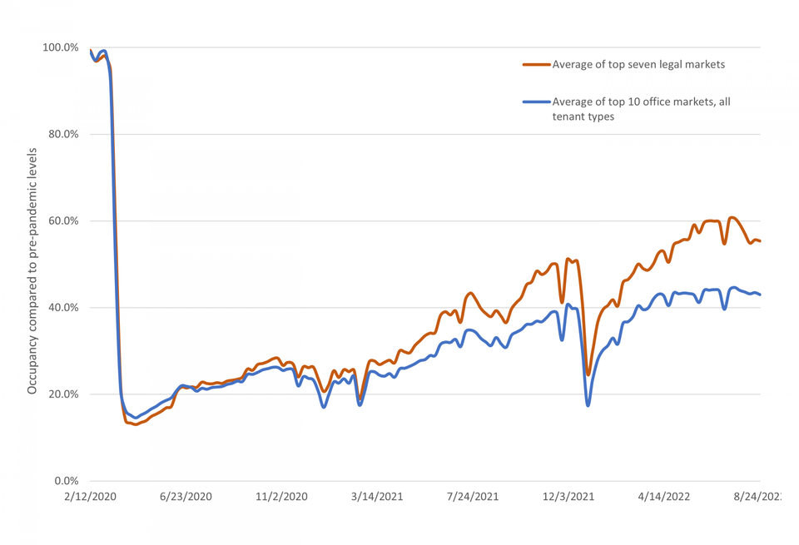Click the 0.0% y-axis label
The image size is (799, 545).
(x=67, y=481)
